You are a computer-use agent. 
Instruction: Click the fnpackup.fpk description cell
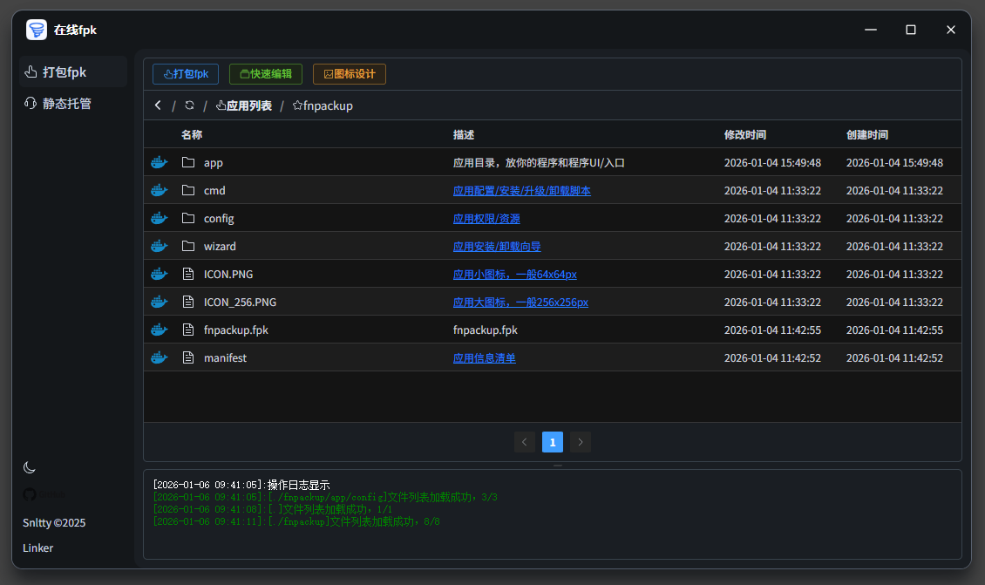click(x=486, y=330)
